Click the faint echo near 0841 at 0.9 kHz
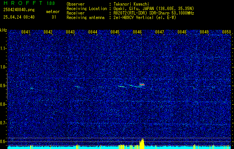Screen dimensions: 234x149 [x=32, y=88]
